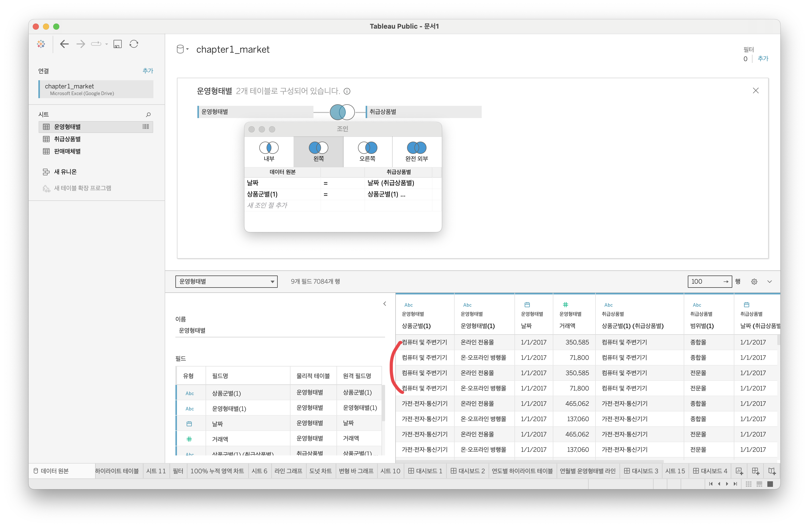Click 추가 next to 연결
The height and width of the screenshot is (527, 809).
[148, 71]
